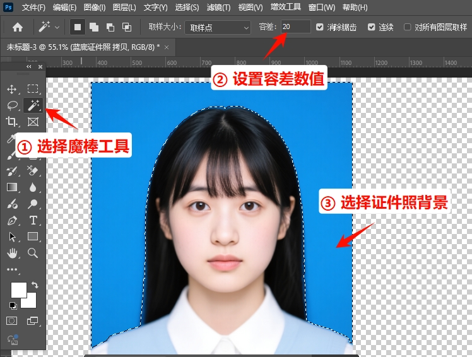Select the Crop tool

click(x=12, y=121)
